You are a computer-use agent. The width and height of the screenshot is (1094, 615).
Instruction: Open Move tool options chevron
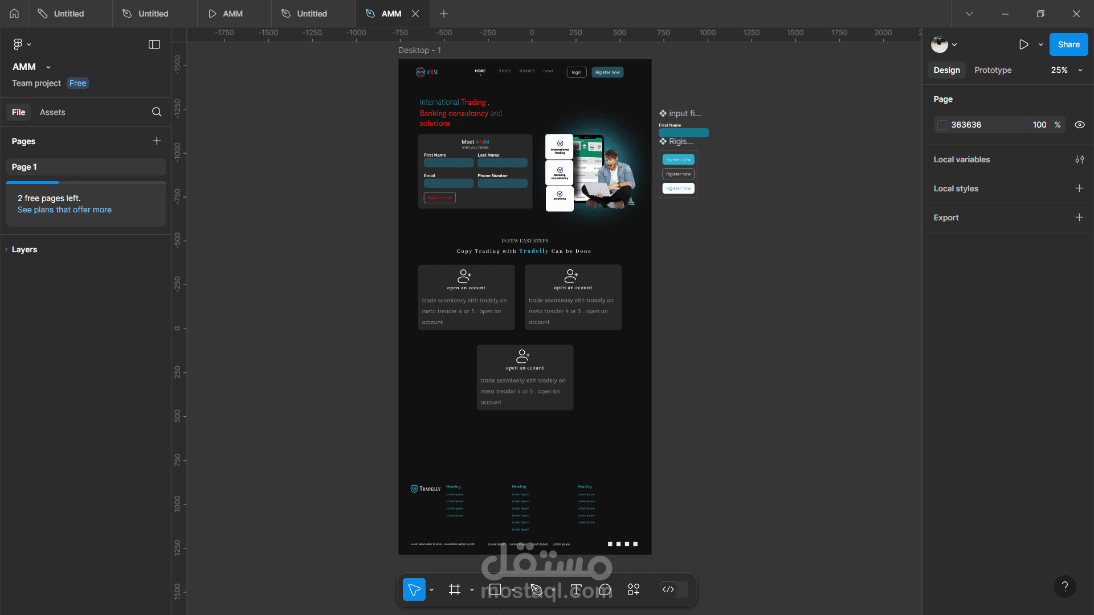pyautogui.click(x=431, y=589)
